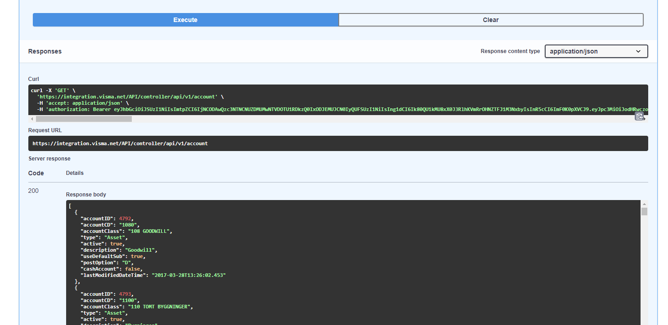Open the Response content type dropdown
The width and height of the screenshot is (668, 325).
click(596, 51)
